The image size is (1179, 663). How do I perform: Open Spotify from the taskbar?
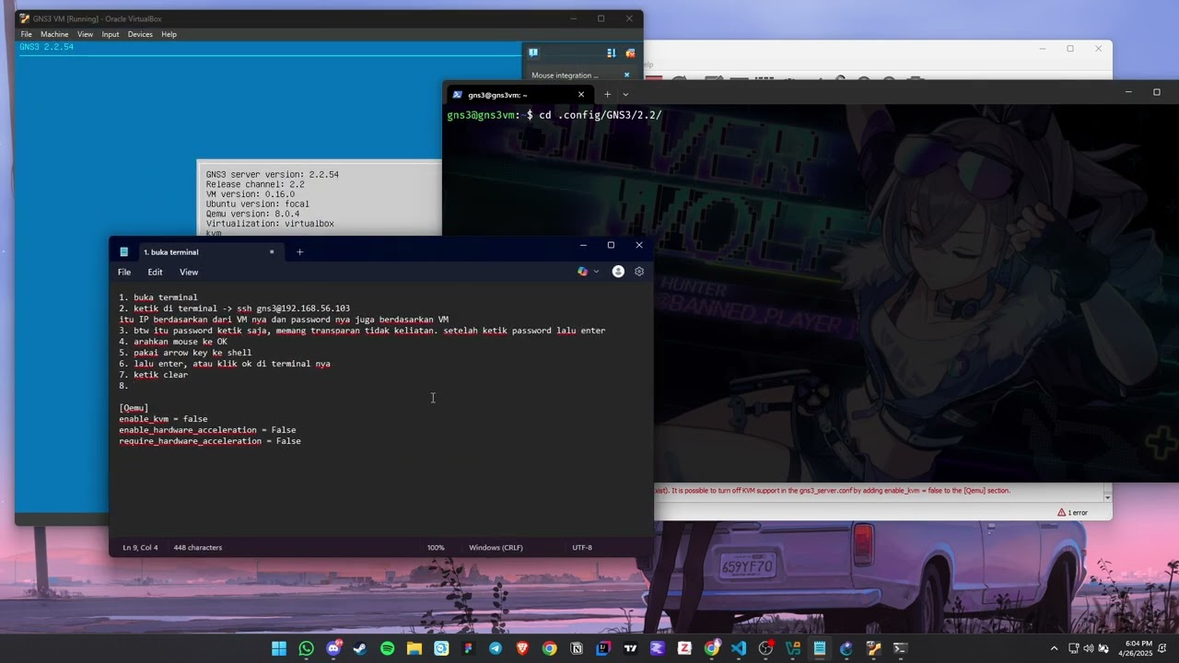387,648
